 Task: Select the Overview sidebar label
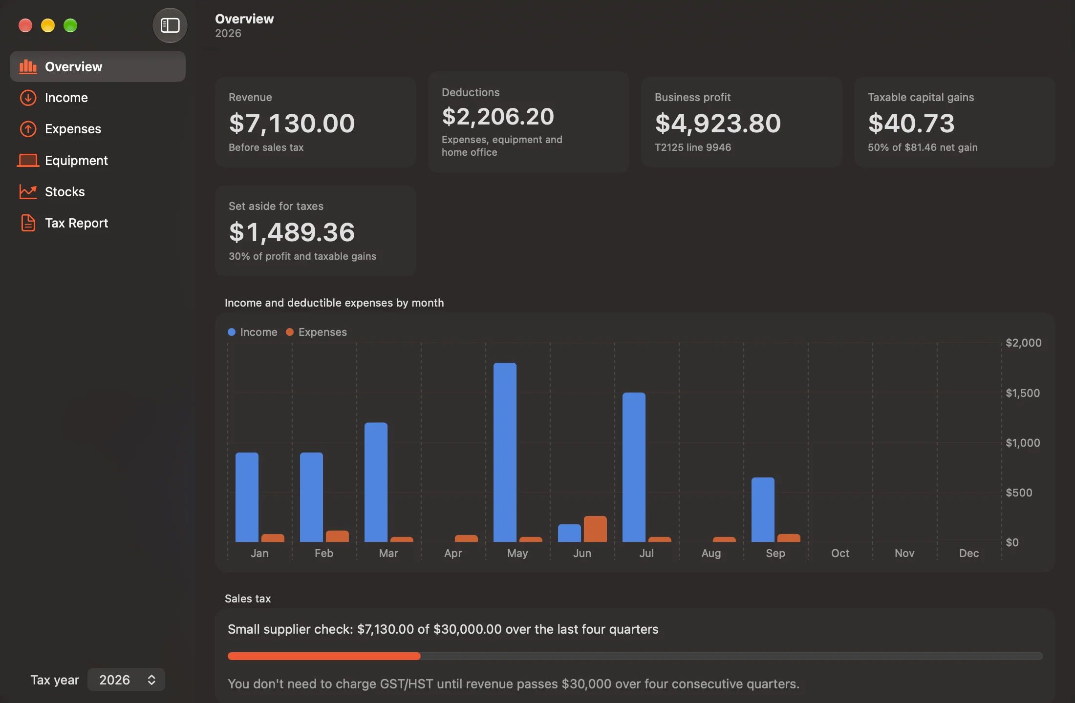tap(73, 66)
